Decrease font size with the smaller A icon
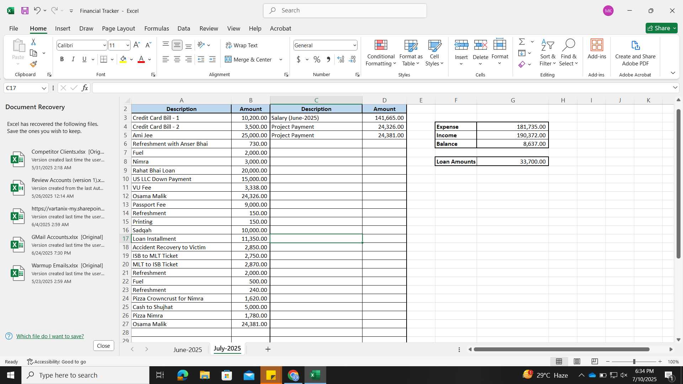 pyautogui.click(x=148, y=45)
